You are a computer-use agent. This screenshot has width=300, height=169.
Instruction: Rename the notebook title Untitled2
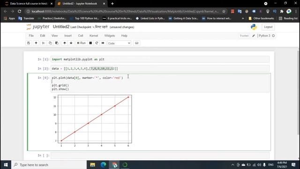(61, 27)
